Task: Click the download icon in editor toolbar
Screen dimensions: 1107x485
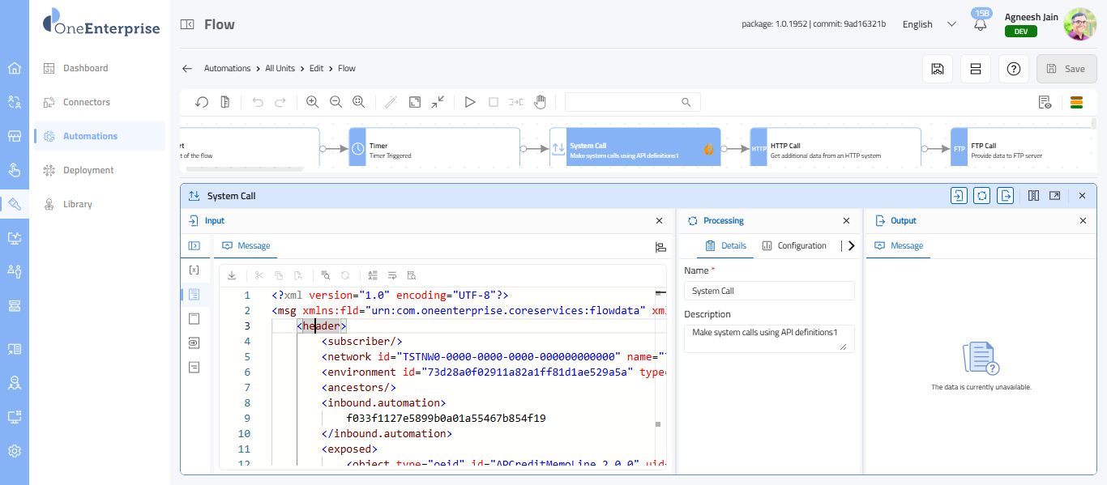Action: coord(232,275)
